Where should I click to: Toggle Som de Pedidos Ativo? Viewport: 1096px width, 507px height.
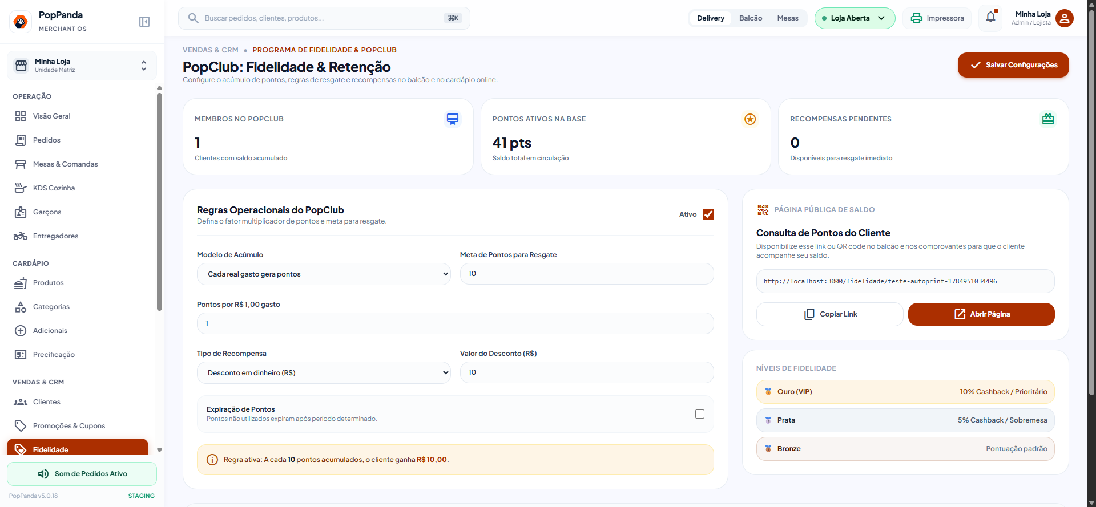(x=82, y=474)
